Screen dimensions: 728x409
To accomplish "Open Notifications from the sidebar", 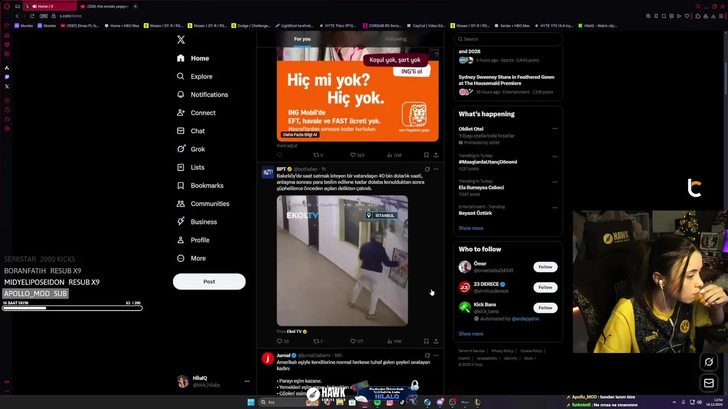I will point(202,95).
